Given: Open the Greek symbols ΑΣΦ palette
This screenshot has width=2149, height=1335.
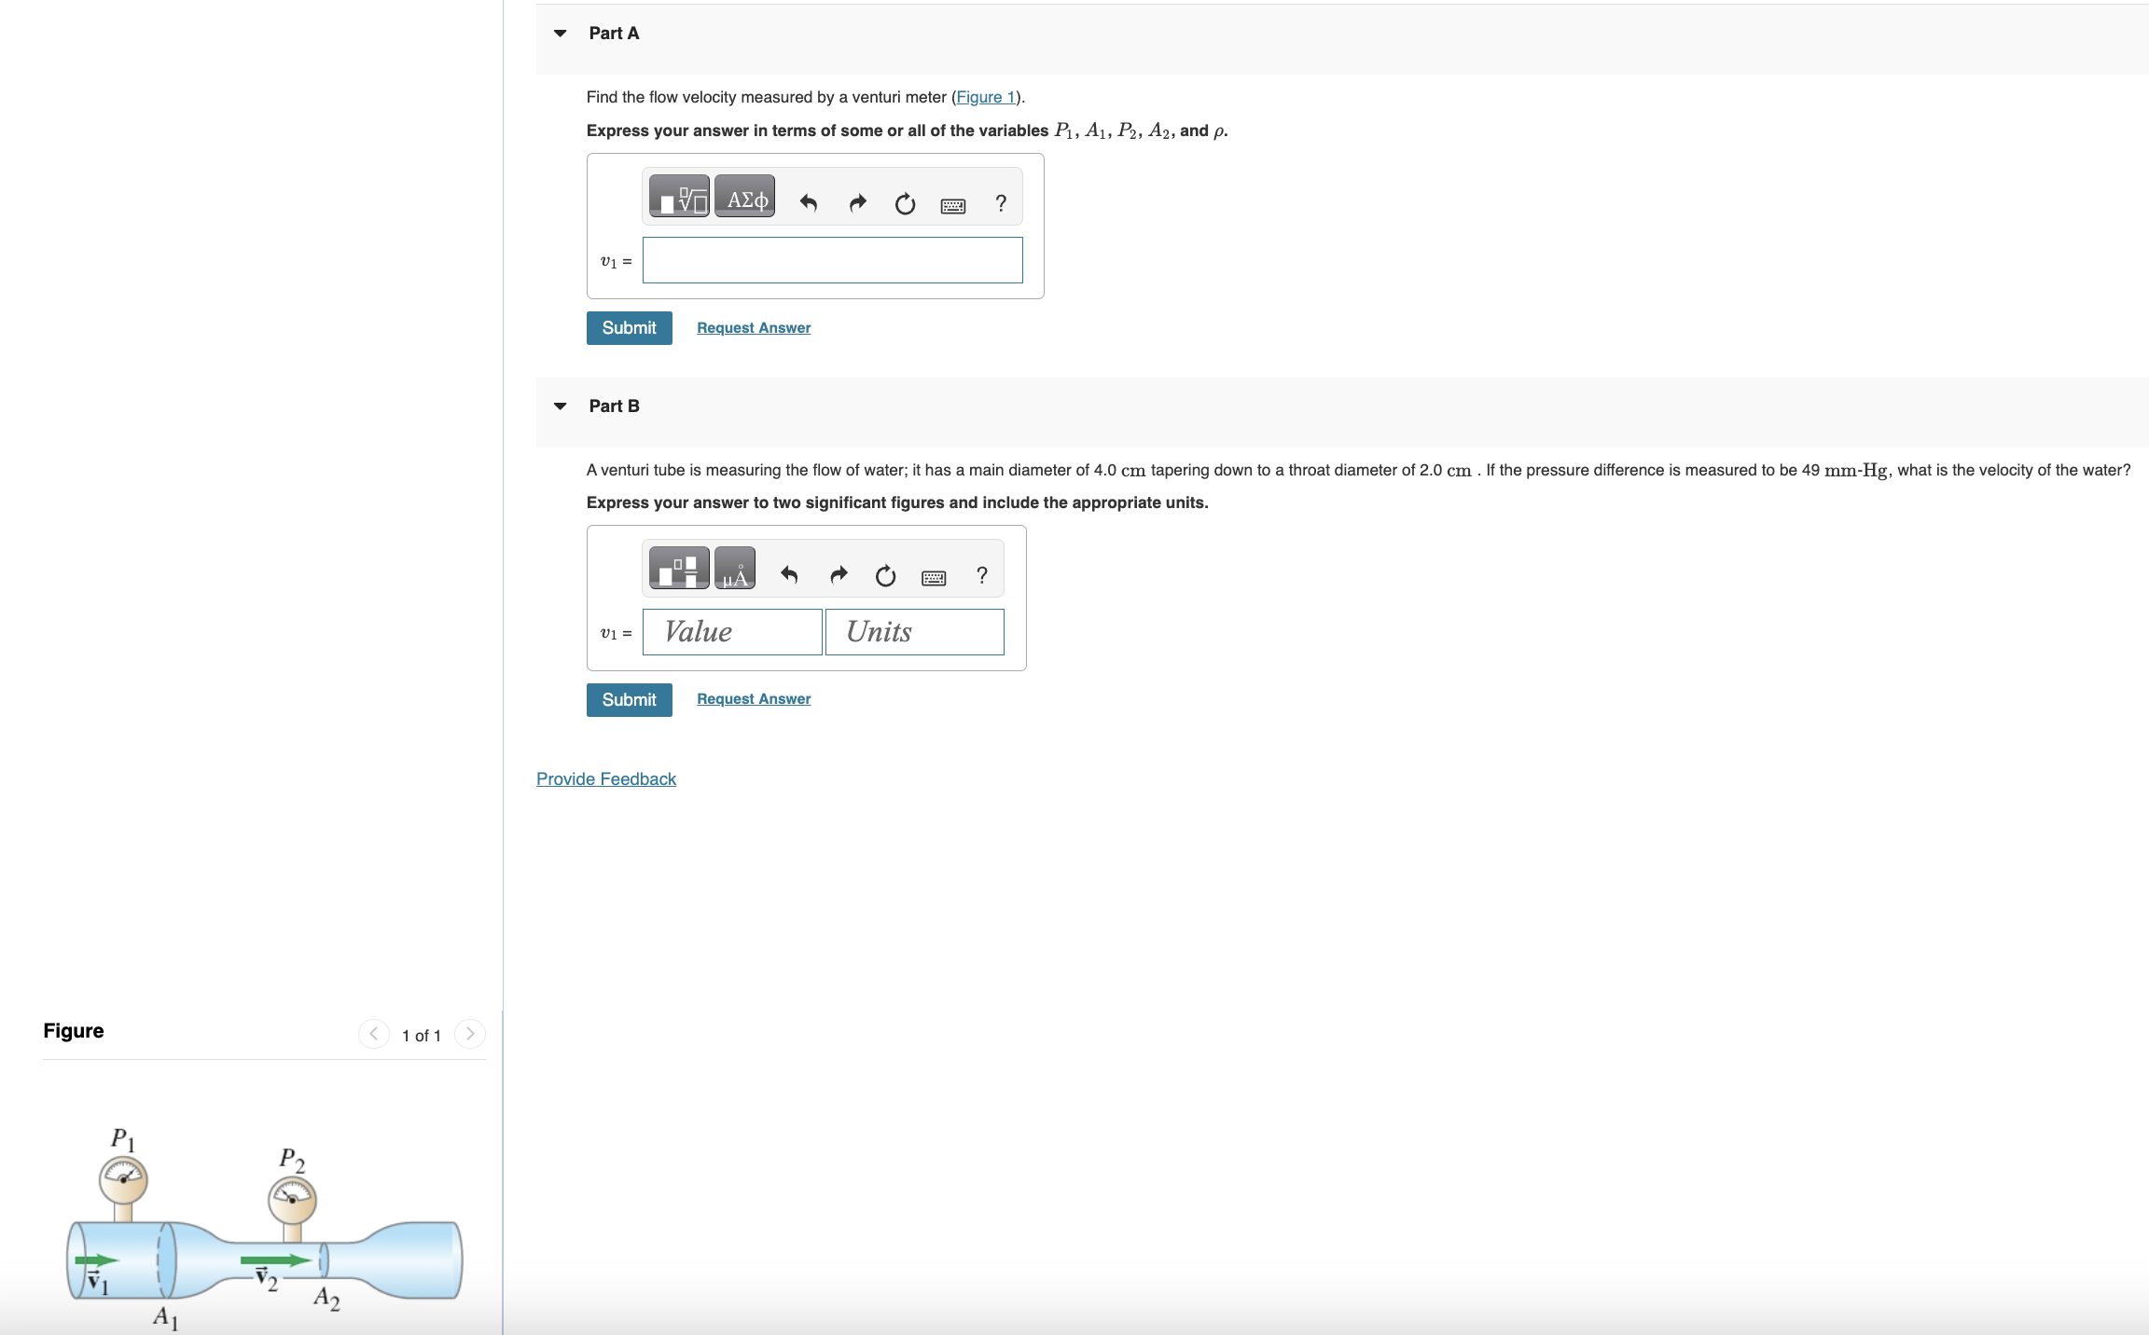Looking at the screenshot, I should click(743, 197).
